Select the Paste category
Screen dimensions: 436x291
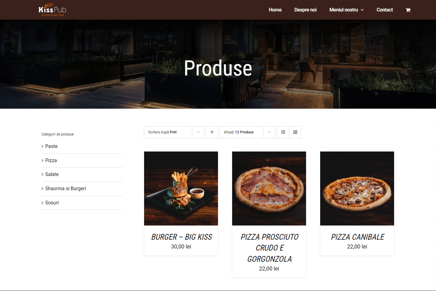[x=51, y=146]
